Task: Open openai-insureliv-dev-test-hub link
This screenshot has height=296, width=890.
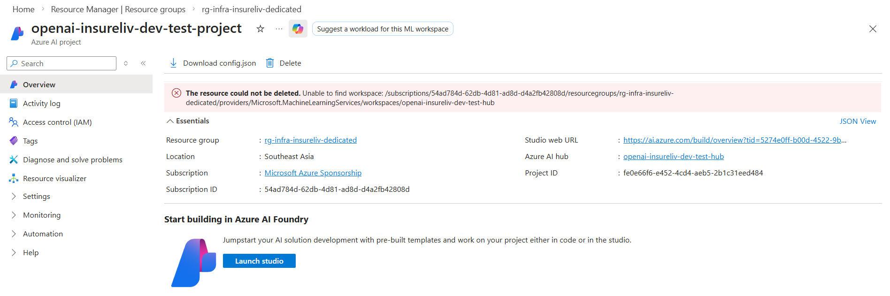Action: tap(674, 156)
